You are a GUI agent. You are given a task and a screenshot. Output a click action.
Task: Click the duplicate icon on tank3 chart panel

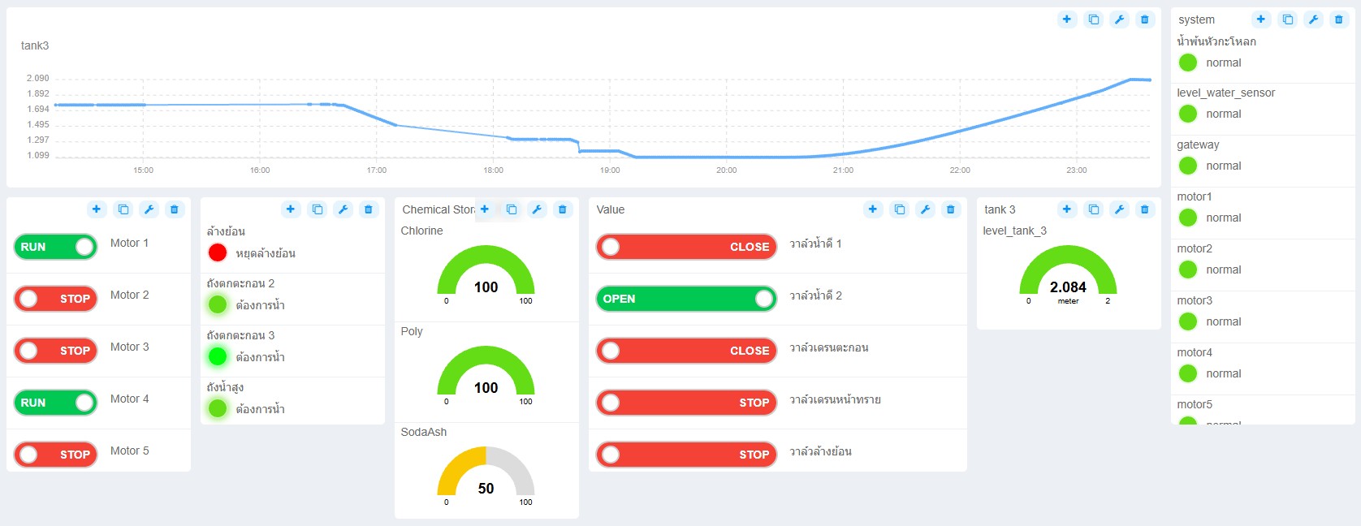point(1094,19)
